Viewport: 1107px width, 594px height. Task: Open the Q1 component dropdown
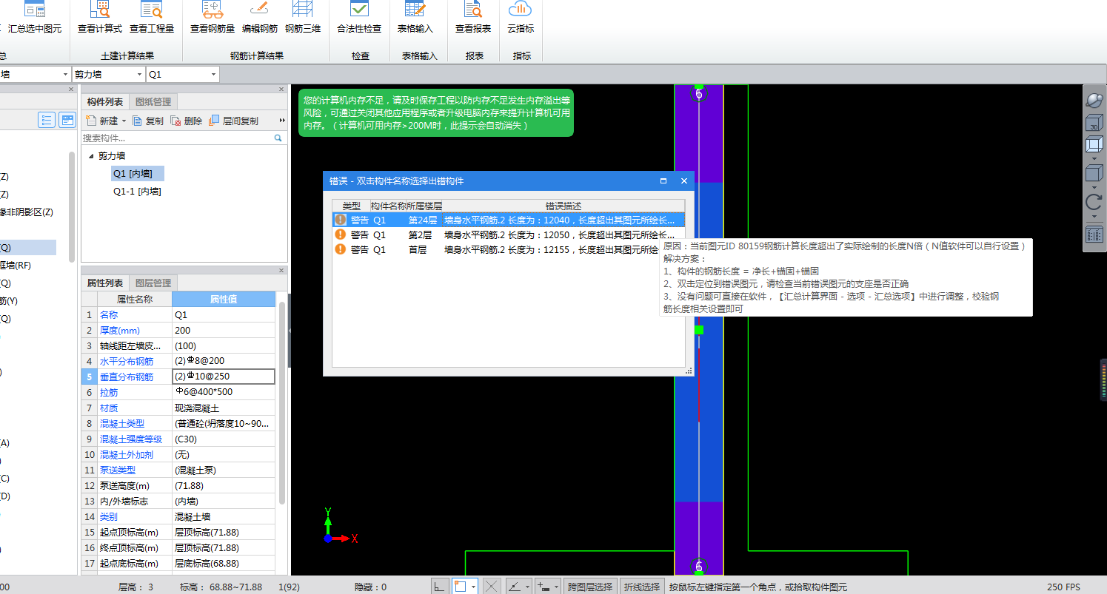tap(213, 74)
